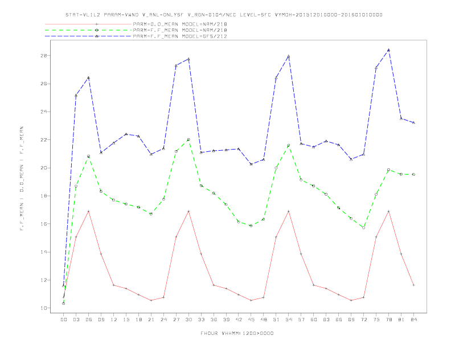Click x-axis forecast hour label 45
The width and height of the screenshot is (451, 348).
point(251,320)
